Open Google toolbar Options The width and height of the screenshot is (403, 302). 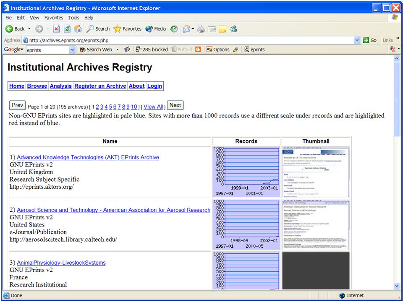(x=218, y=49)
